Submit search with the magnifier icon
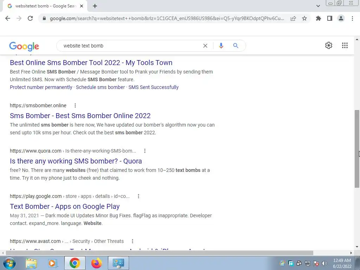 [x=236, y=46]
